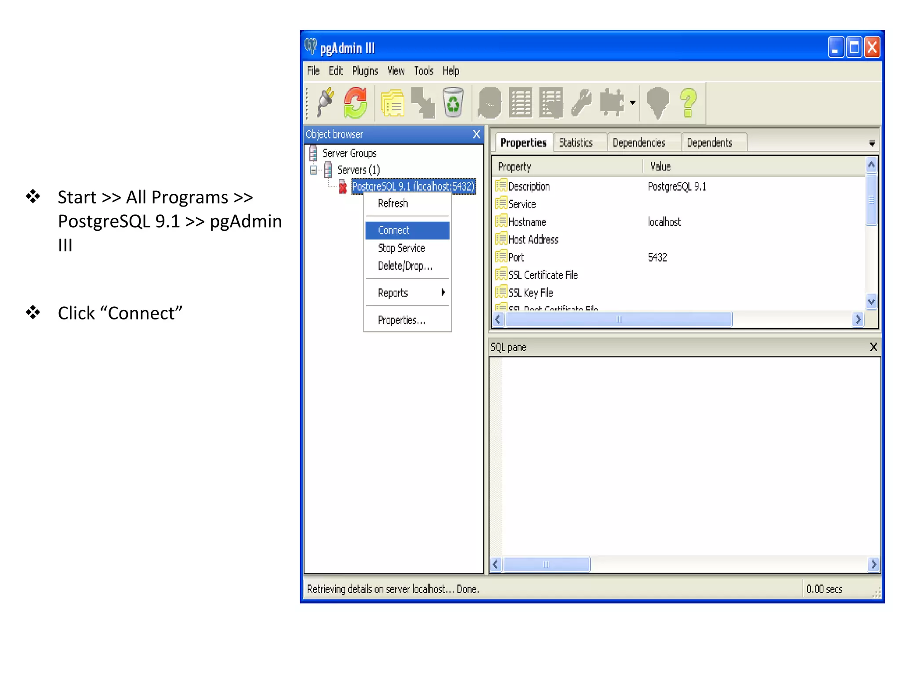The width and height of the screenshot is (900, 675).
Task: Click the Drop object recycle bin icon
Action: pyautogui.click(x=453, y=103)
